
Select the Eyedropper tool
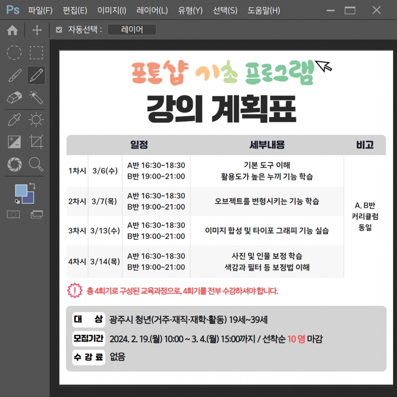click(14, 119)
